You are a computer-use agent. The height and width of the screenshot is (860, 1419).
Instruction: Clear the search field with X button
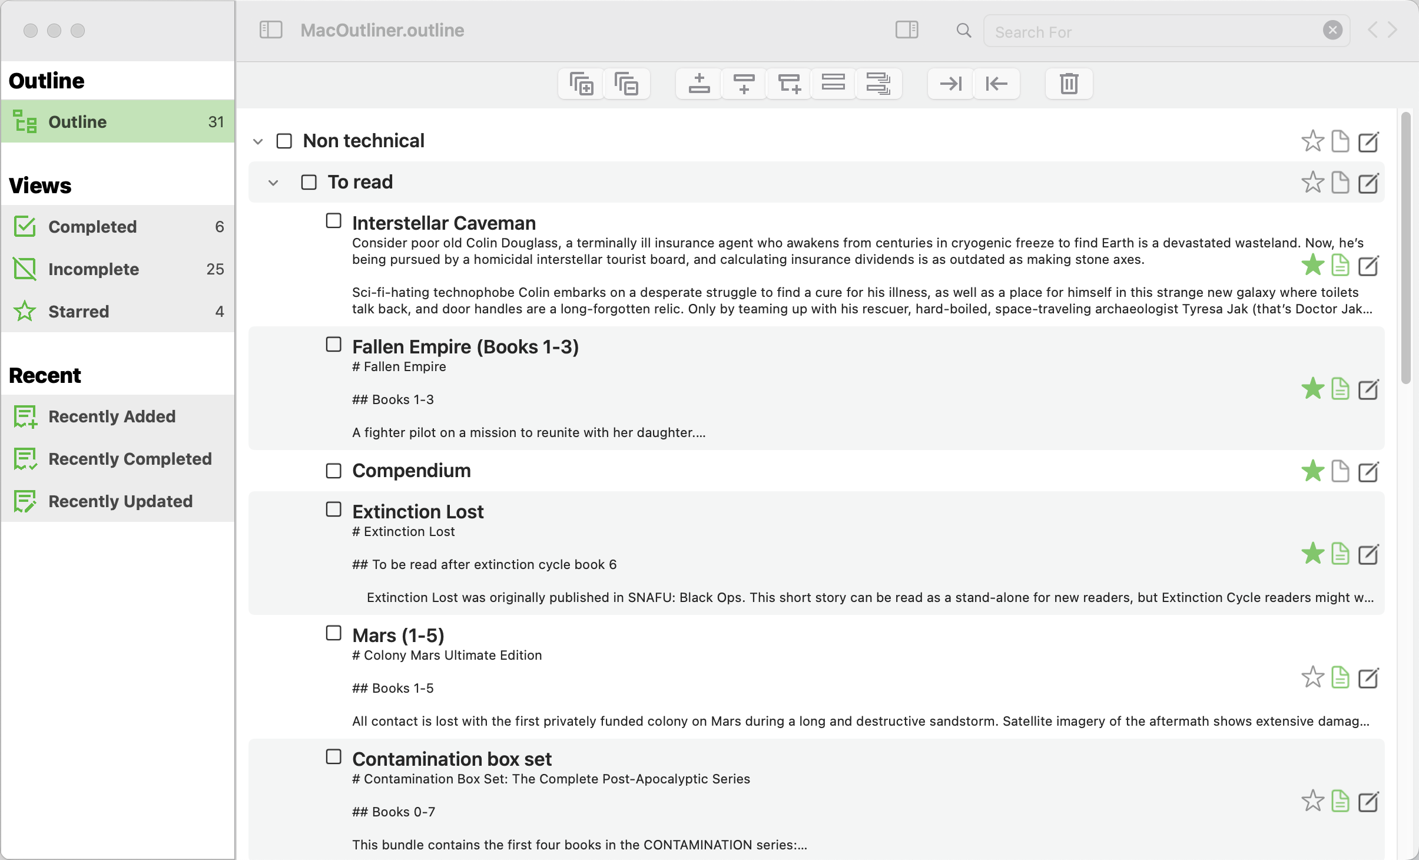(x=1332, y=30)
